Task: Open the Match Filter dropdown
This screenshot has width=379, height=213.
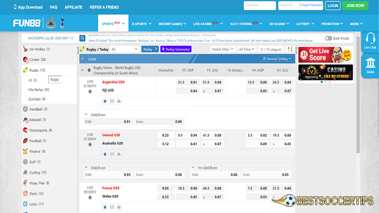Action: tap(222, 49)
